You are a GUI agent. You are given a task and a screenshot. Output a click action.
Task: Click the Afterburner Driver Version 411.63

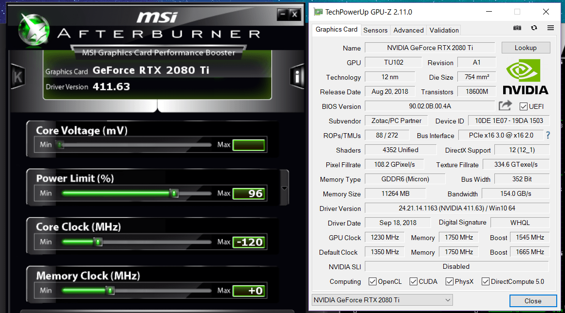111,87
